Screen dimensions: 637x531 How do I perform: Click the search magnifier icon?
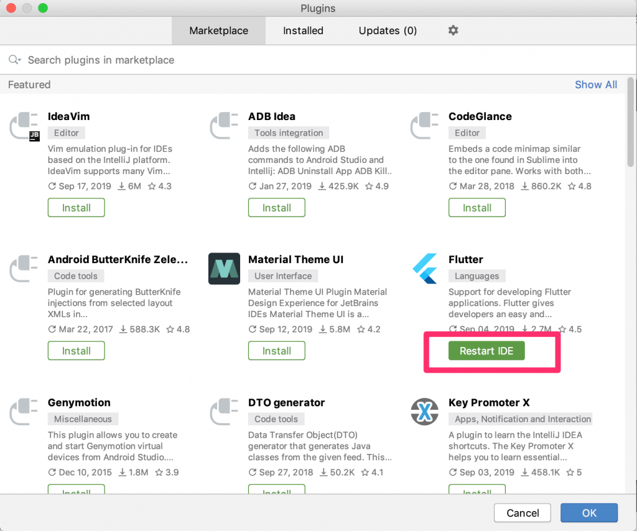click(x=14, y=60)
